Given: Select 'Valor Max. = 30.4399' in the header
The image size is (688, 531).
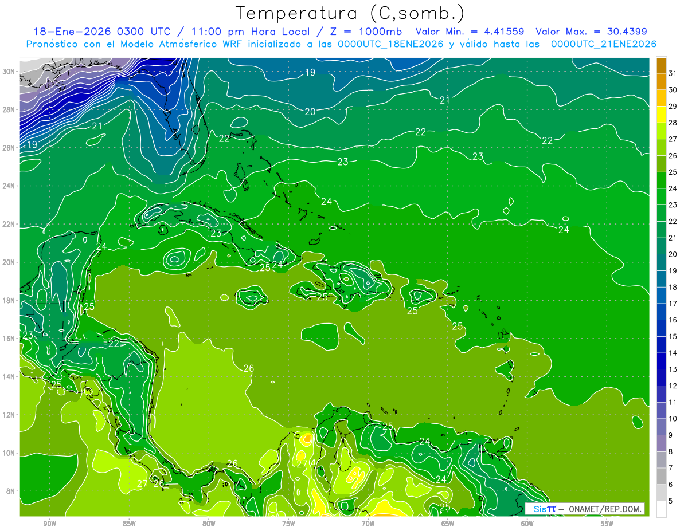Looking at the screenshot, I should (592, 32).
